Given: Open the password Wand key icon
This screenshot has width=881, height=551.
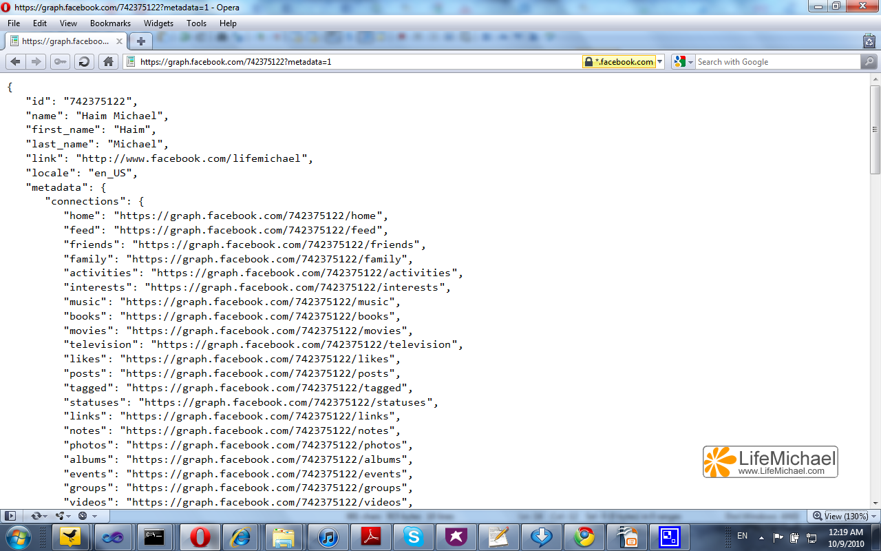Looking at the screenshot, I should (x=60, y=62).
